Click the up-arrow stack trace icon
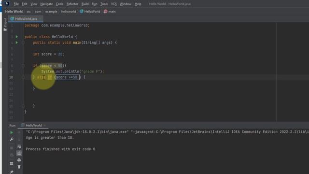Image resolution: width=309 pixels, height=174 pixels. click(x=19, y=133)
